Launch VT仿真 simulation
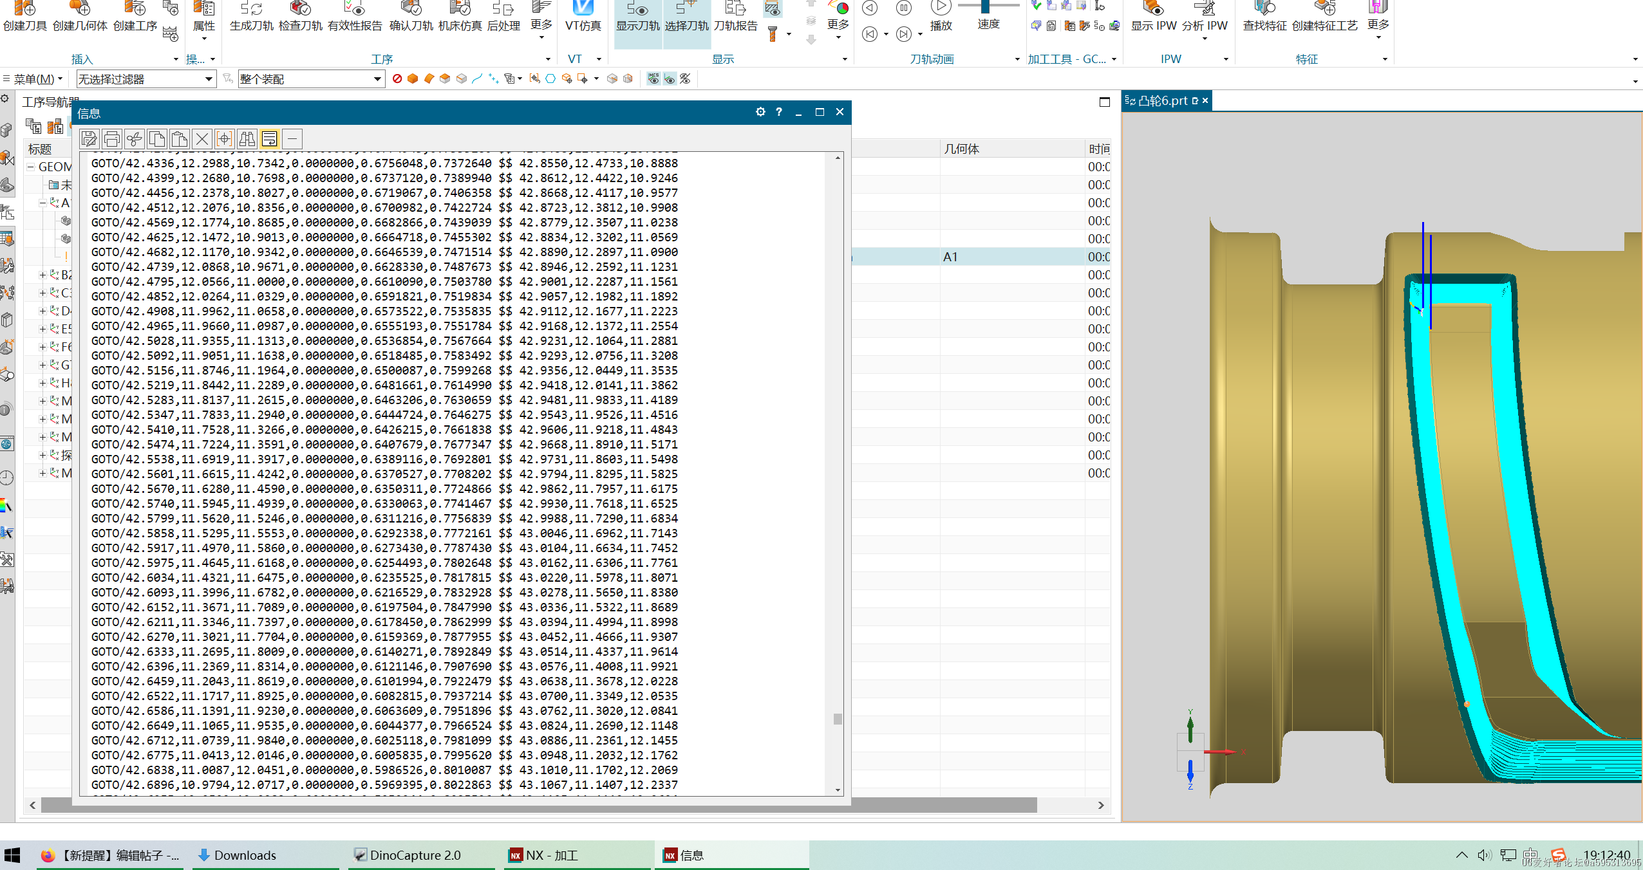 click(x=583, y=15)
